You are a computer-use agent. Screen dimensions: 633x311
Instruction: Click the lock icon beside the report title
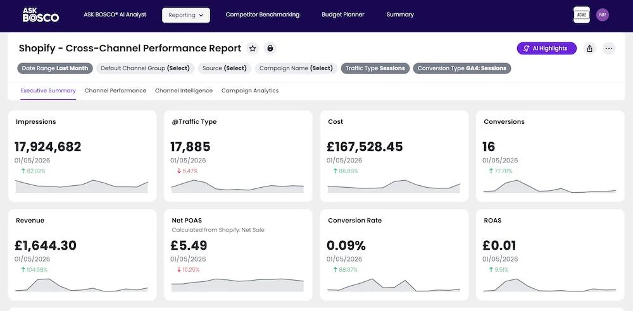point(270,49)
